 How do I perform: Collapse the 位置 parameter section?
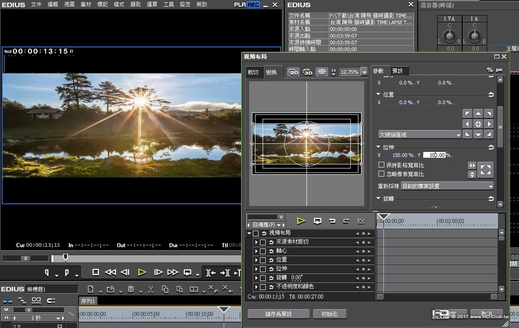[379, 94]
